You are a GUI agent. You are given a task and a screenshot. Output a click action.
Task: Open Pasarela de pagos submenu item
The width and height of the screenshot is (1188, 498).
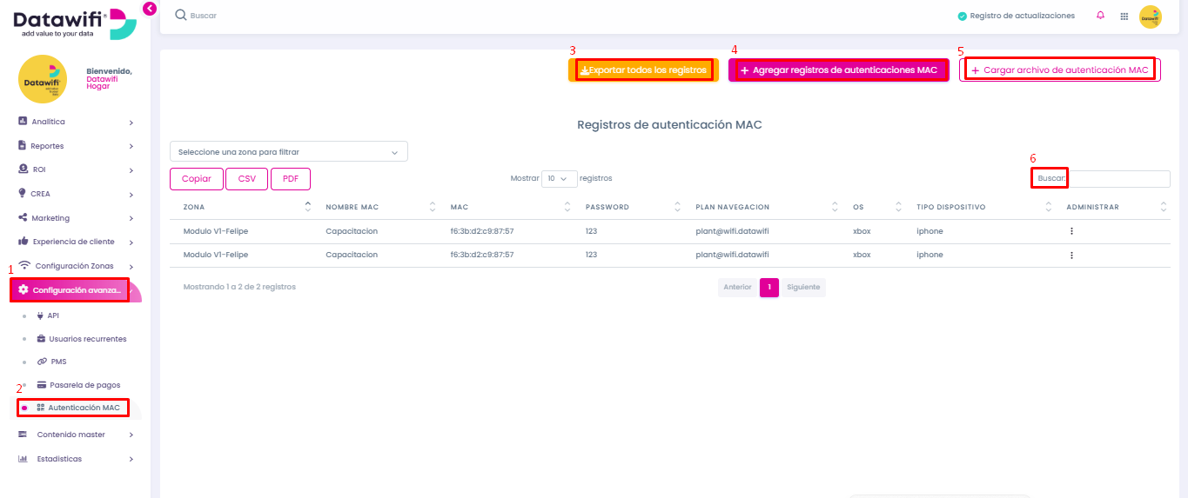coord(85,384)
